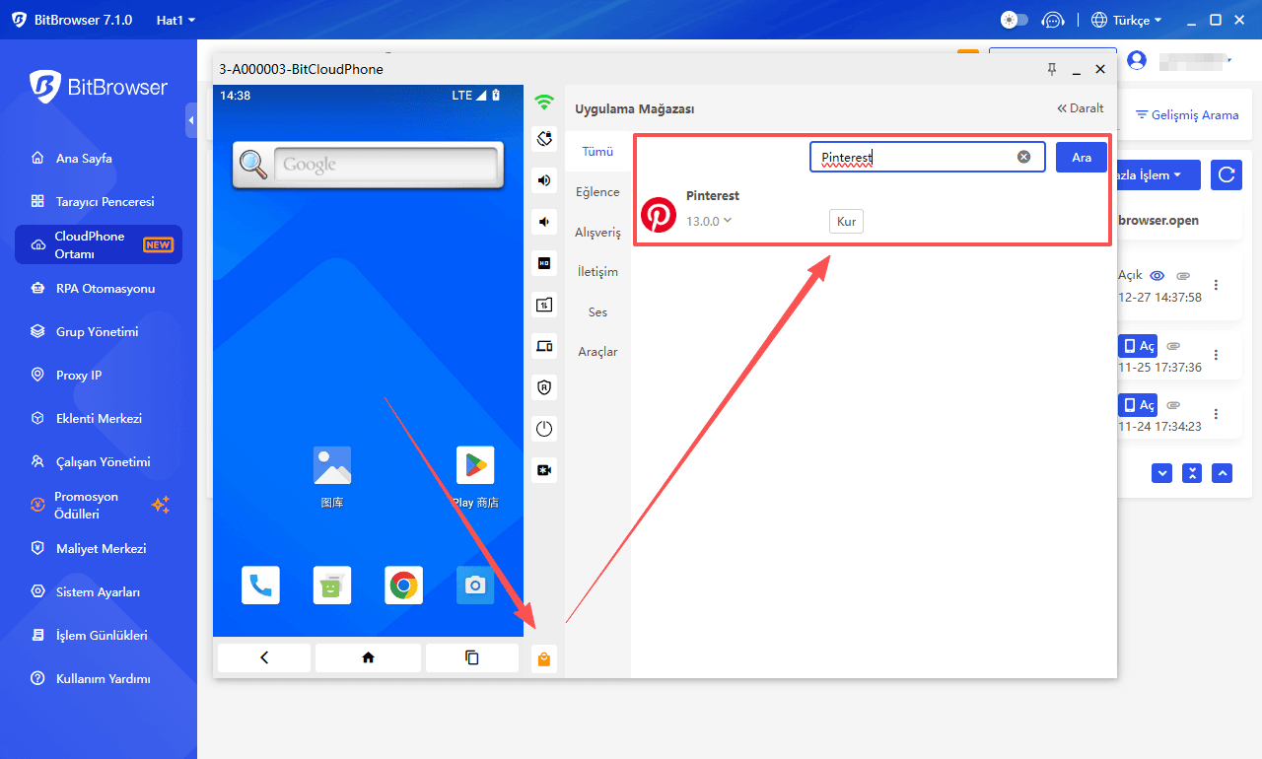This screenshot has width=1262, height=759.
Task: Click the customer support headset icon
Action: (1053, 20)
